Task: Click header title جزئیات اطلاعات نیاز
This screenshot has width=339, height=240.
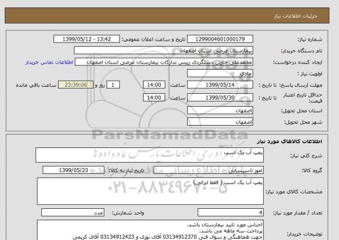Action: pos(295,17)
